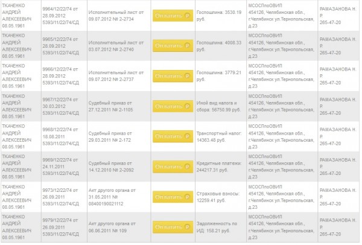
Task: Click ruble icon on insurance contributions pay button
Action: [x=187, y=197]
